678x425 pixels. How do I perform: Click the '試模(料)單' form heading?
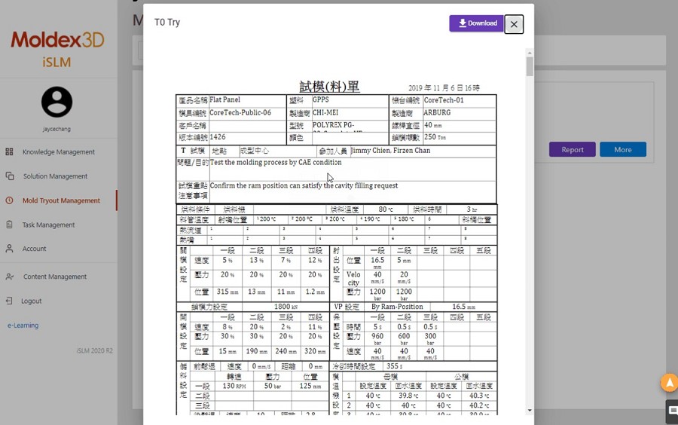pos(329,87)
